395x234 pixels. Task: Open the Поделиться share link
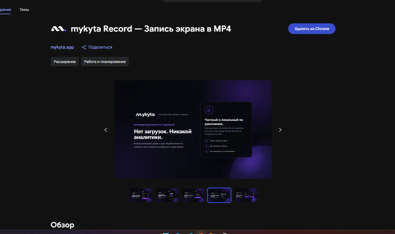coord(97,47)
